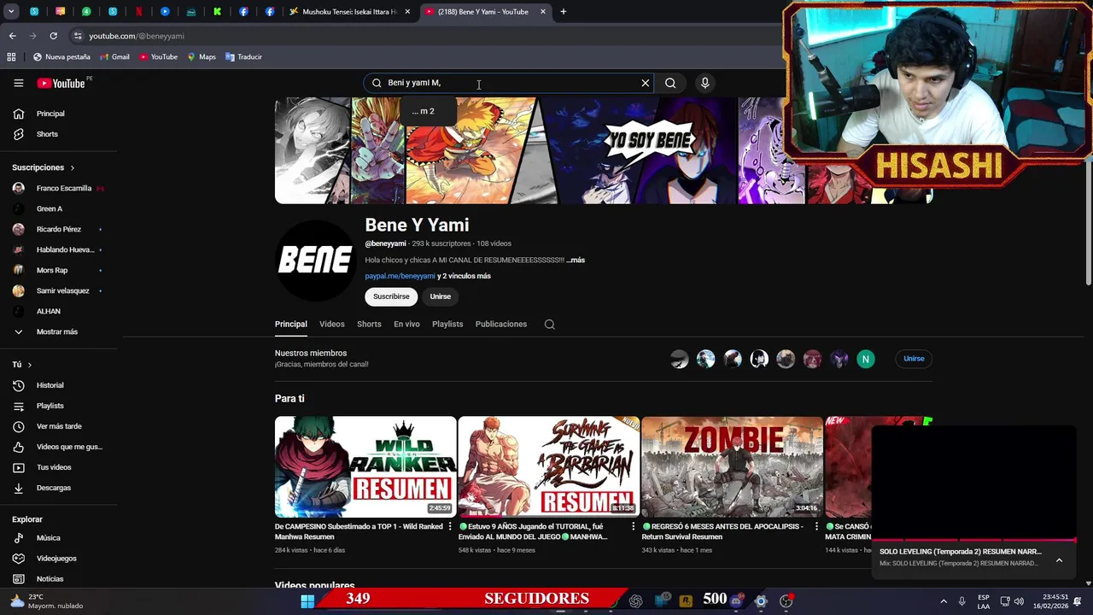The image size is (1093, 615).
Task: Run search with magnifier button
Action: (x=670, y=83)
